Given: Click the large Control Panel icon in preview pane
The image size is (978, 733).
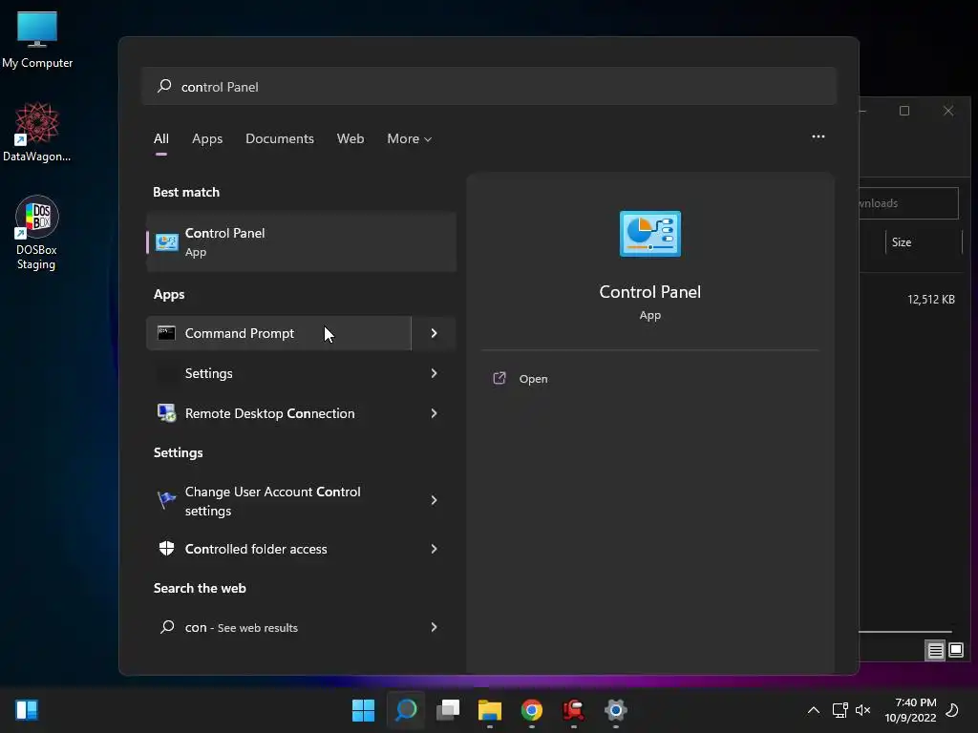Looking at the screenshot, I should [x=649, y=234].
